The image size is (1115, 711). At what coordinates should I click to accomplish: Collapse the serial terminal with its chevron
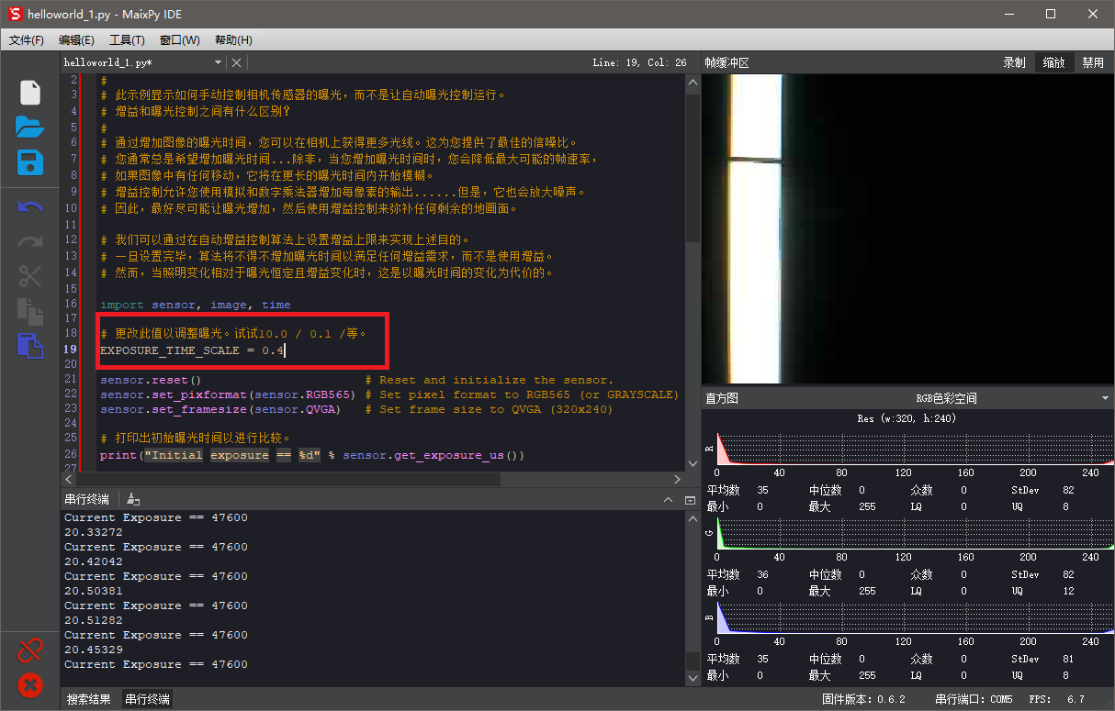669,500
